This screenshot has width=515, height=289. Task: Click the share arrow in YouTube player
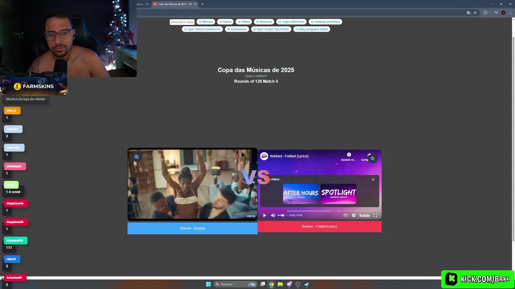[x=369, y=155]
